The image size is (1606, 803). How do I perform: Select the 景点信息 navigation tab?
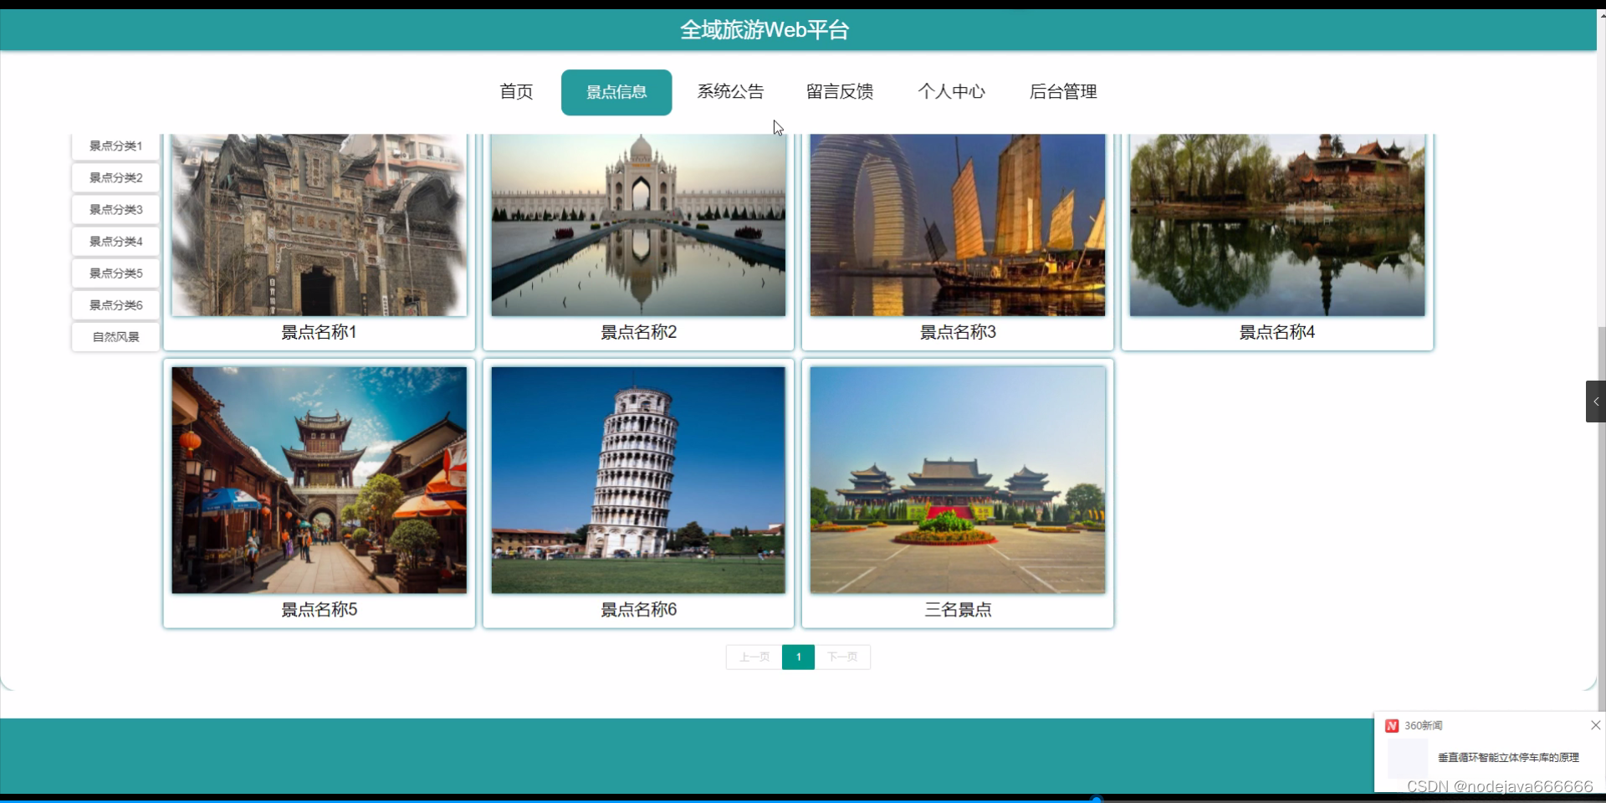click(x=616, y=92)
